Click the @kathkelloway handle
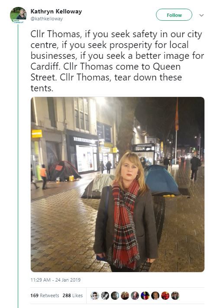The image size is (217, 308). coord(47,19)
